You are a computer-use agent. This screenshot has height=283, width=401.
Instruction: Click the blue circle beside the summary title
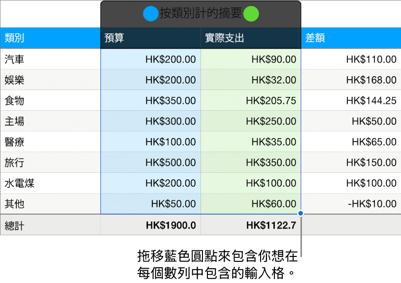click(x=151, y=14)
